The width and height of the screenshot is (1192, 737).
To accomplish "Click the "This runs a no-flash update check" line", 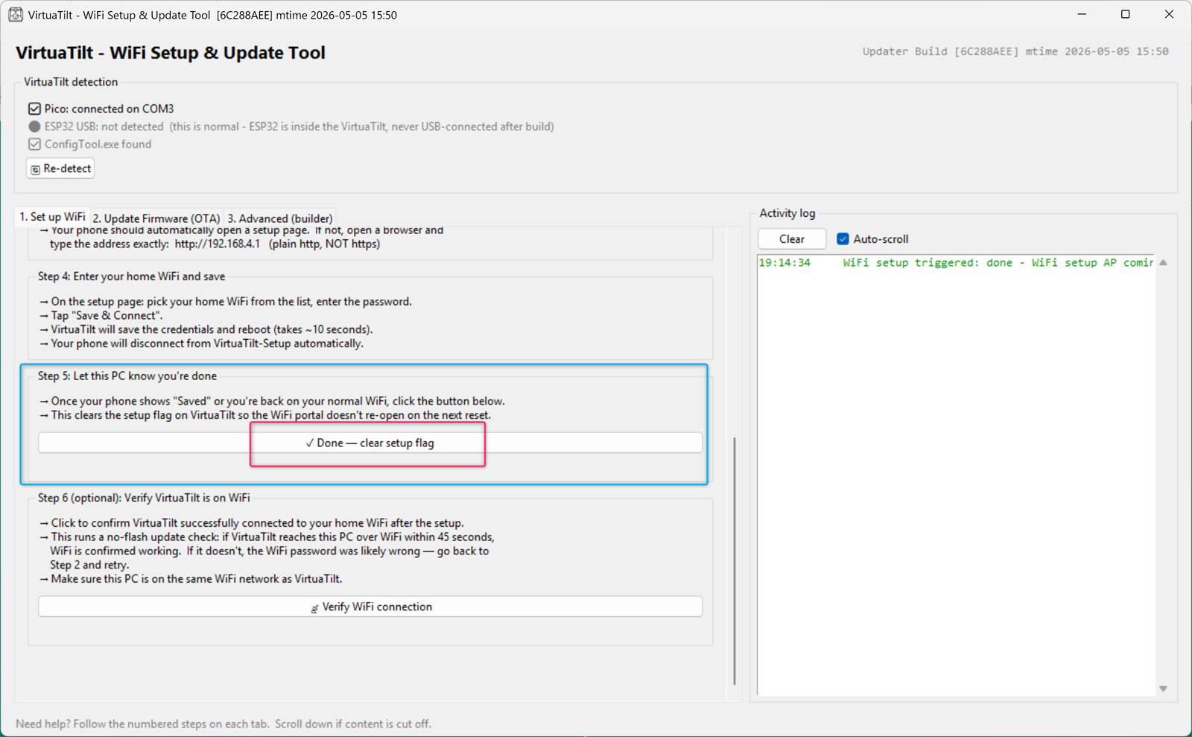I will (267, 537).
